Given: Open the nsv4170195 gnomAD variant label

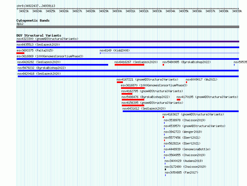Looking at the screenshot, I should pyautogui.click(x=207, y=97).
